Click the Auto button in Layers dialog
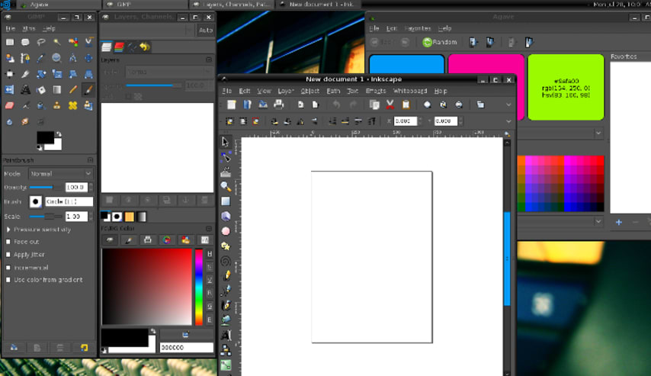 point(205,31)
